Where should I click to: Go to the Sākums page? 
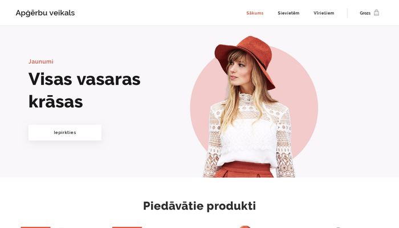pos(255,13)
